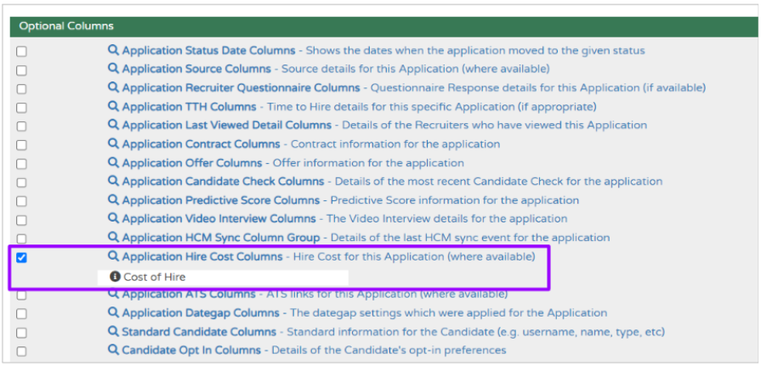Click magnifier icon beside Application Video Interview Columns

click(113, 219)
